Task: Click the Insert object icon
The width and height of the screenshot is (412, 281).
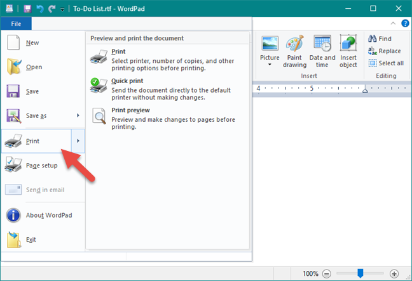Action: click(x=348, y=51)
